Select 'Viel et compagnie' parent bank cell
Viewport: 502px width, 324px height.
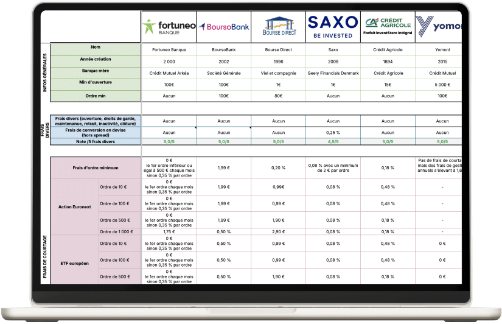(x=279, y=73)
